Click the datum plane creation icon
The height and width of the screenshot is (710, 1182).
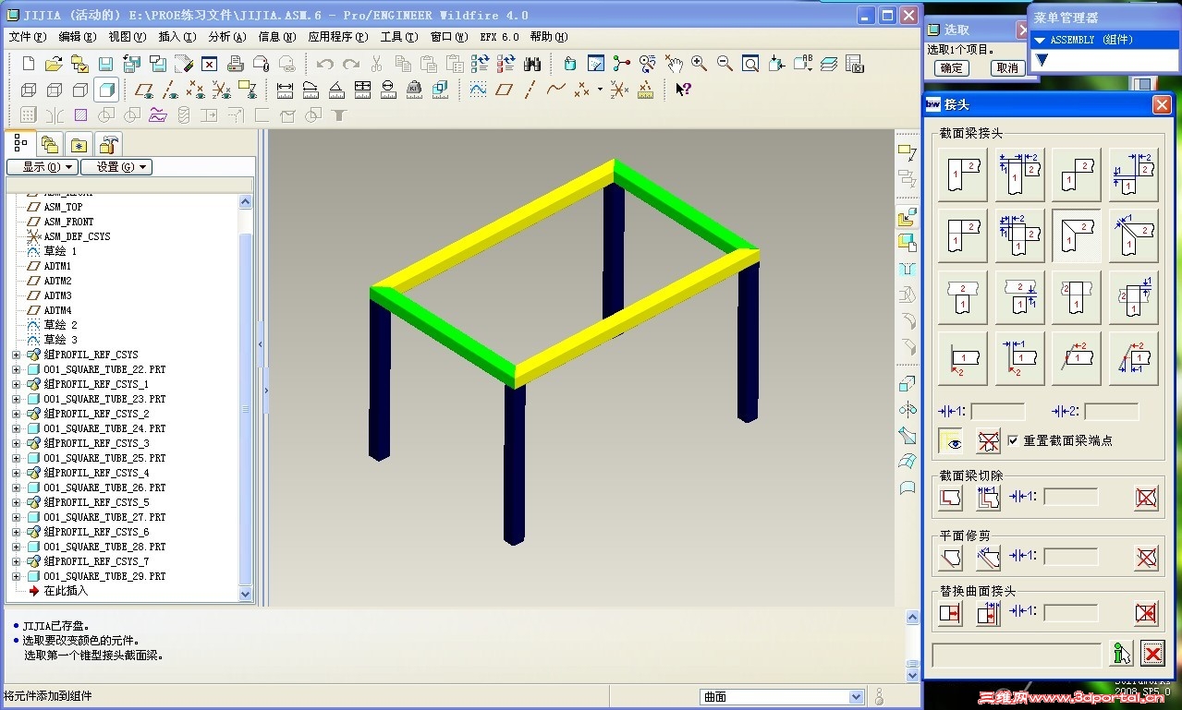[x=504, y=90]
